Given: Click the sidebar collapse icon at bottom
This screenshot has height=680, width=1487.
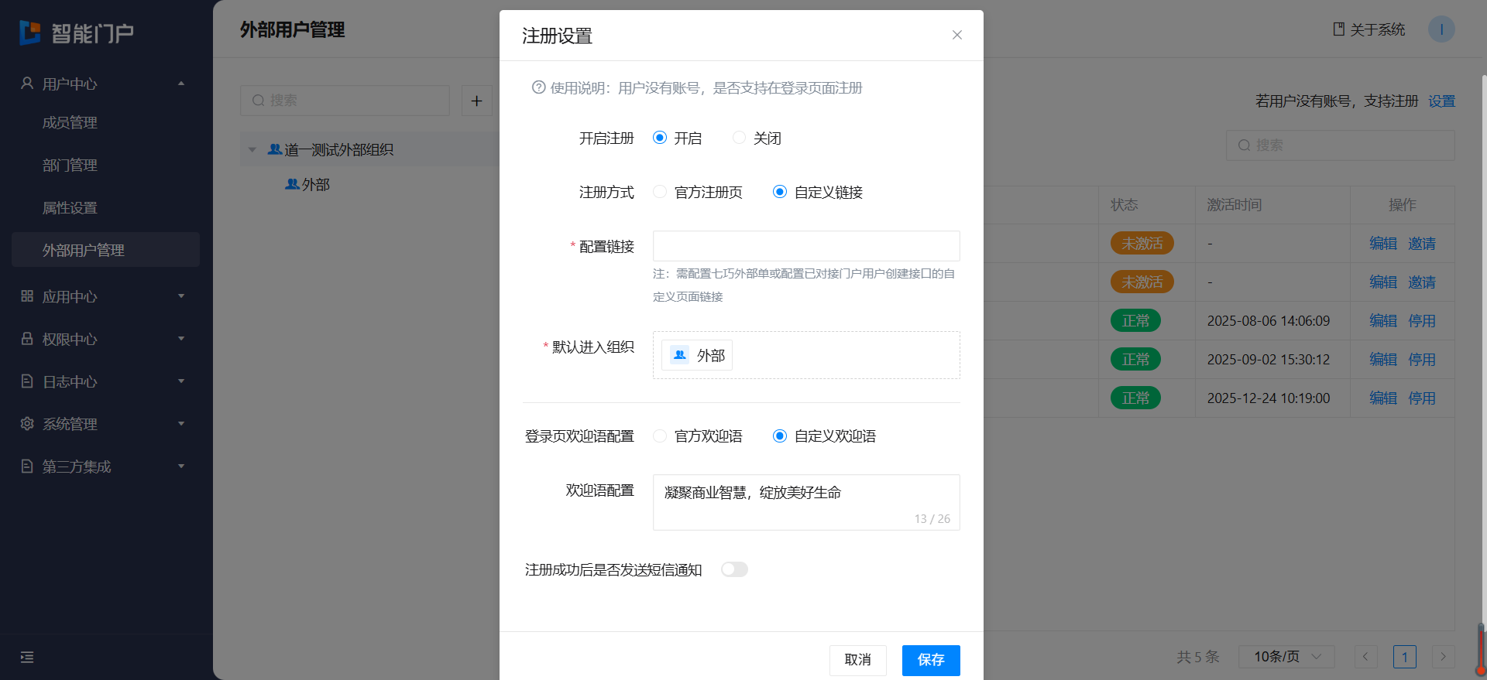Looking at the screenshot, I should pyautogui.click(x=27, y=658).
